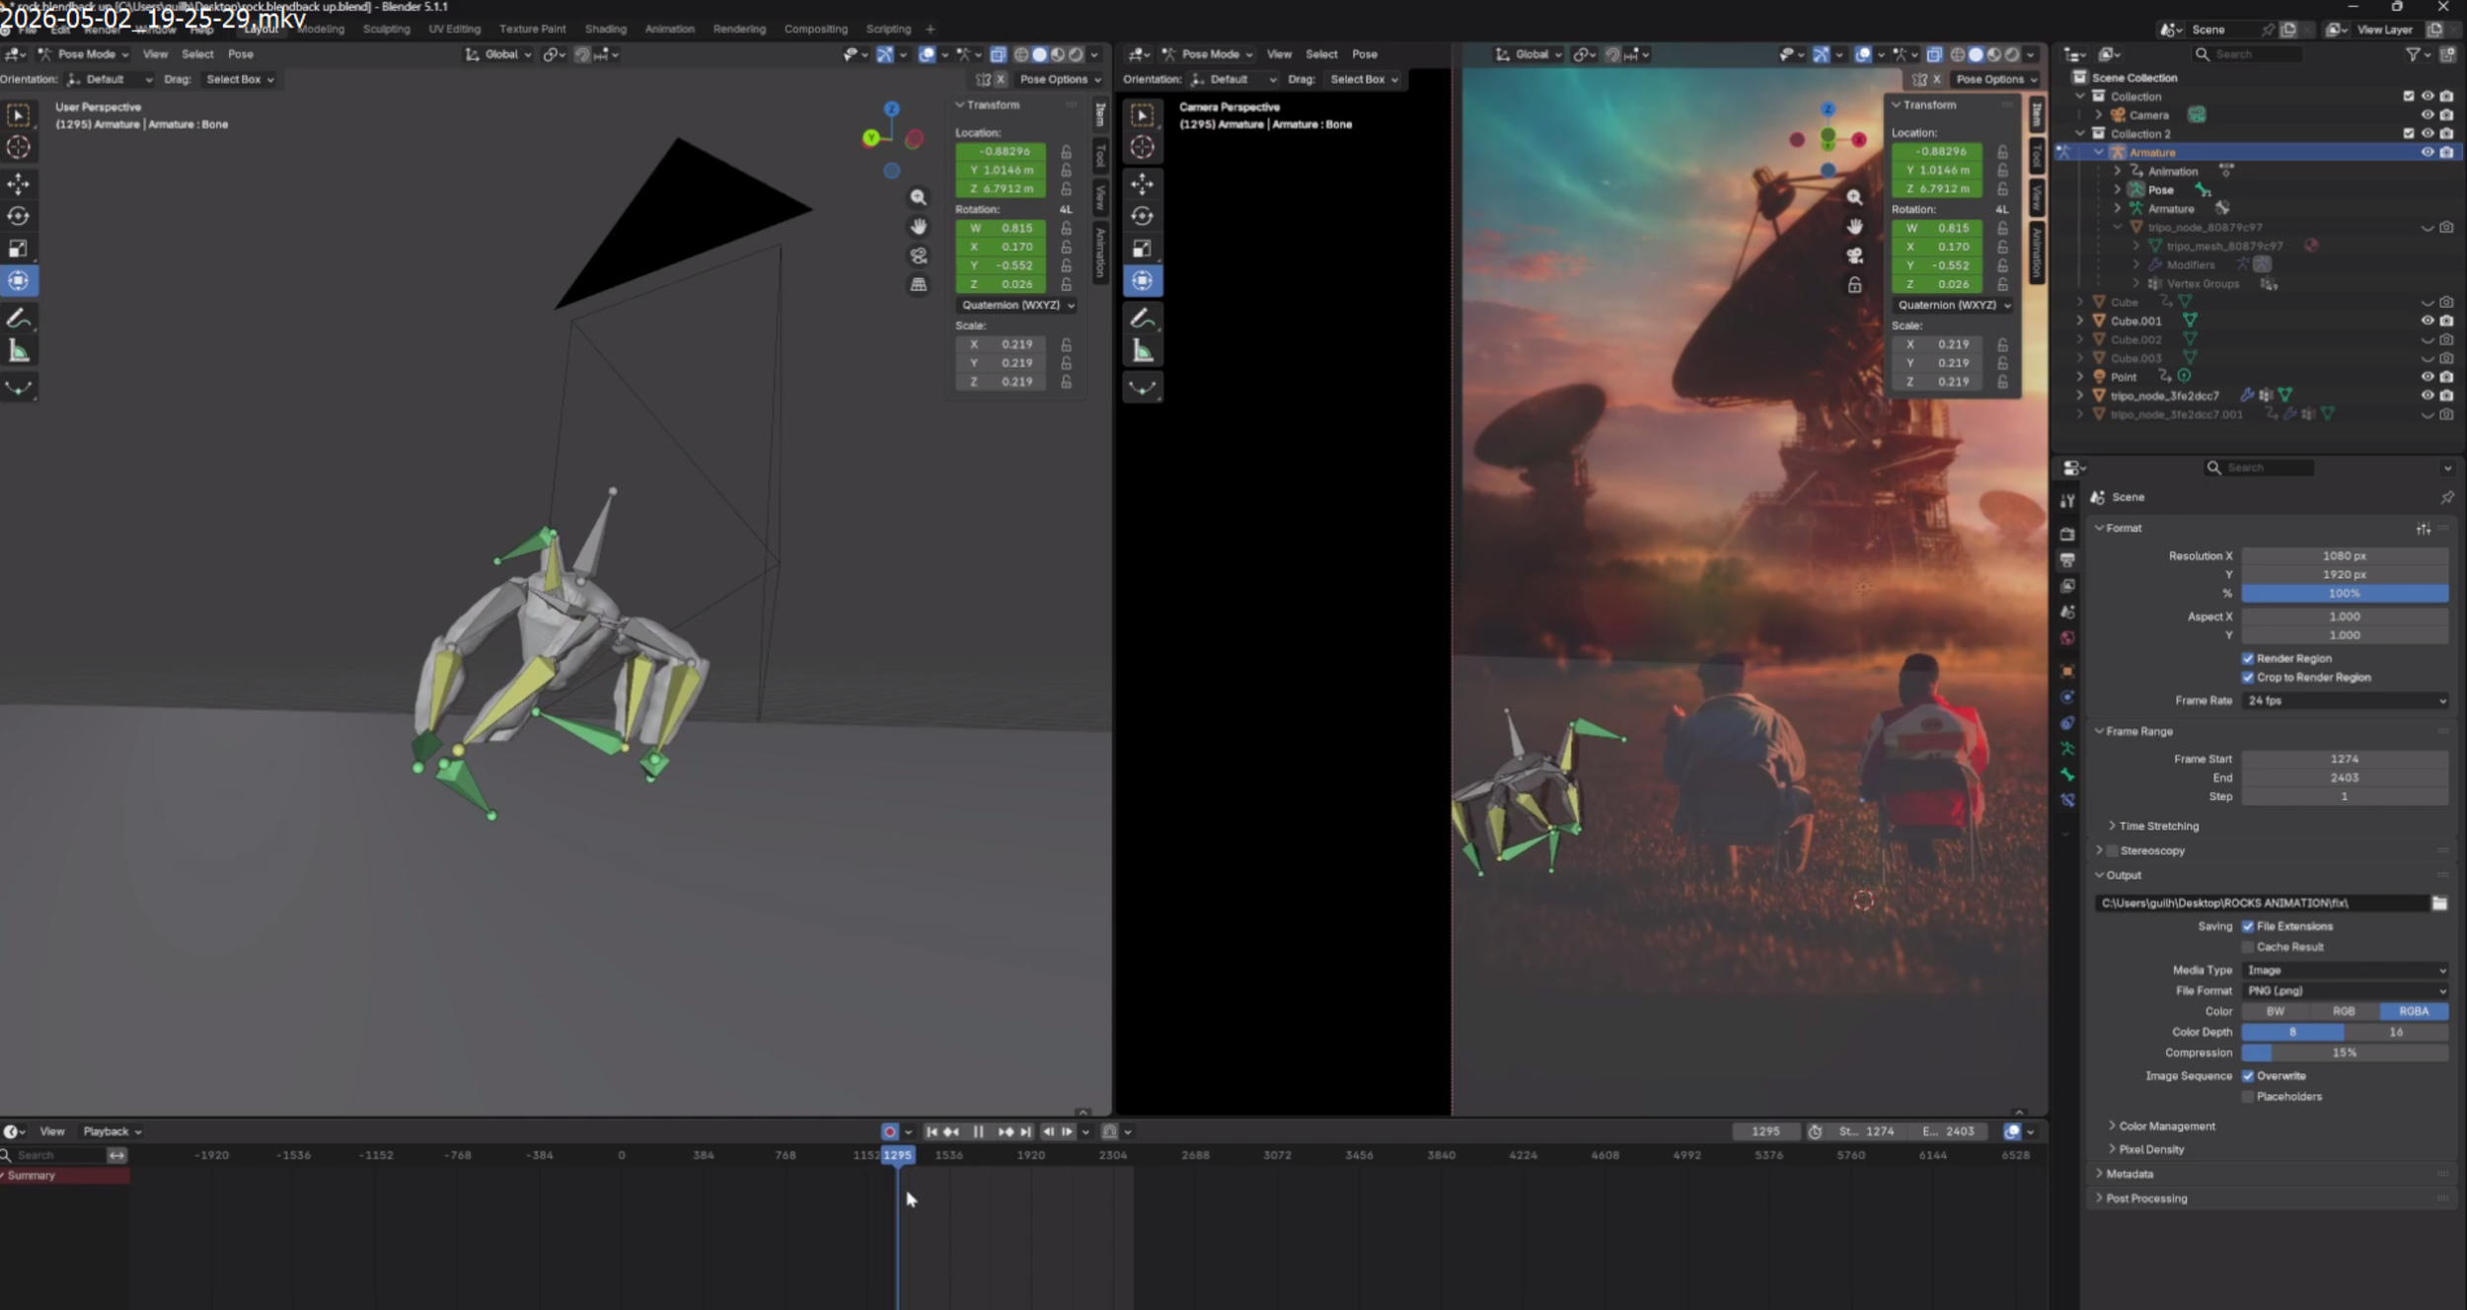The height and width of the screenshot is (1310, 2467).
Task: Select the Move tool in left viewport
Action: click(19, 183)
